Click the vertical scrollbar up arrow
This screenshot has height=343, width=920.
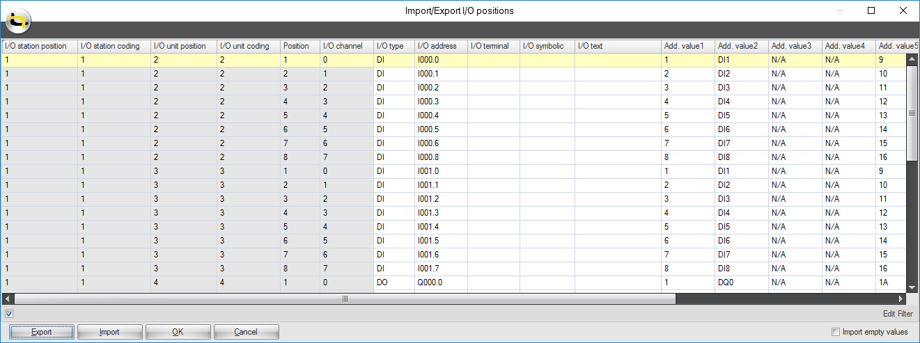coord(912,60)
